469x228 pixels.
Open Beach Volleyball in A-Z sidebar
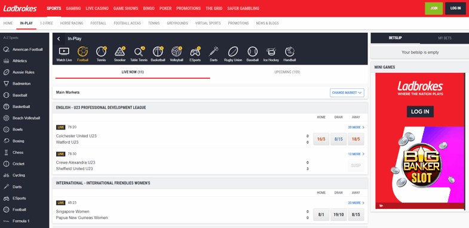pos(24,118)
